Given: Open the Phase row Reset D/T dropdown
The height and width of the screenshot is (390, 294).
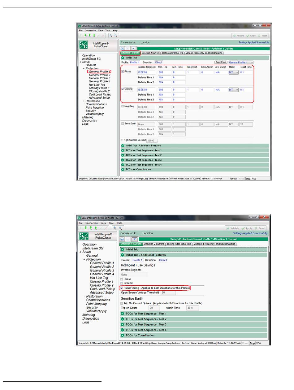Looking at the screenshot, I should (233, 72).
